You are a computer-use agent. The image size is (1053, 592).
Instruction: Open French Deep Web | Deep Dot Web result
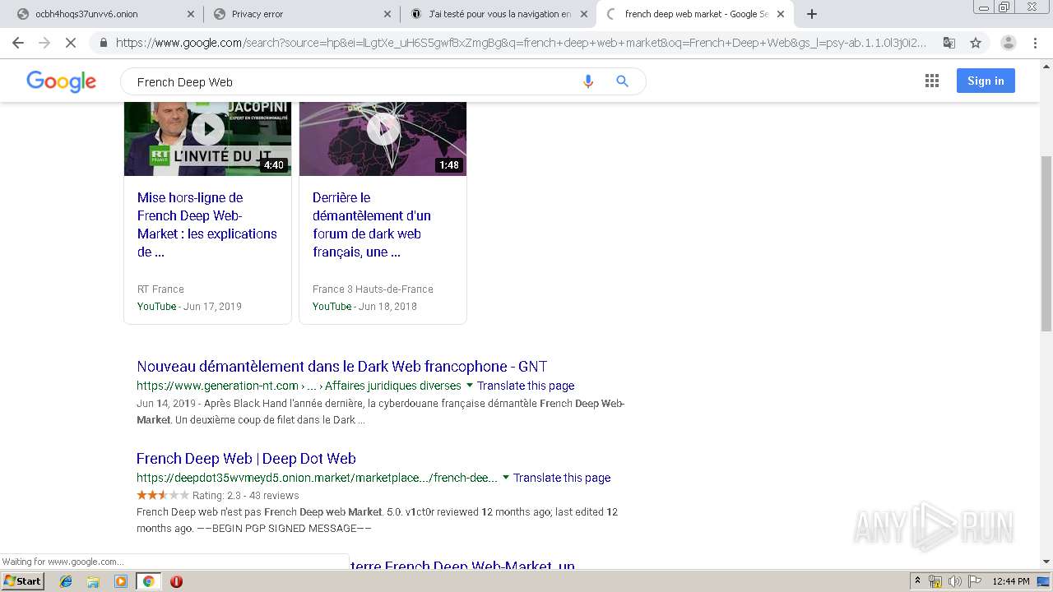pyautogui.click(x=246, y=459)
